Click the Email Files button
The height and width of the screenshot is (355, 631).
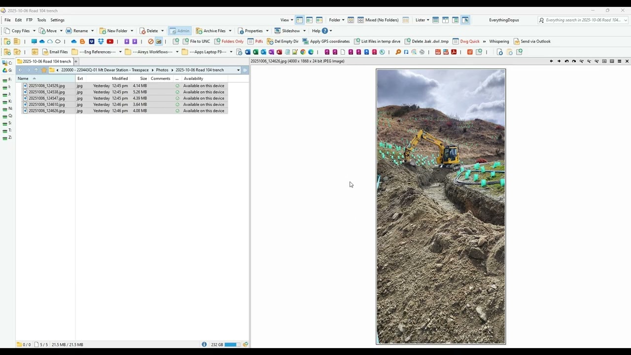click(x=55, y=52)
